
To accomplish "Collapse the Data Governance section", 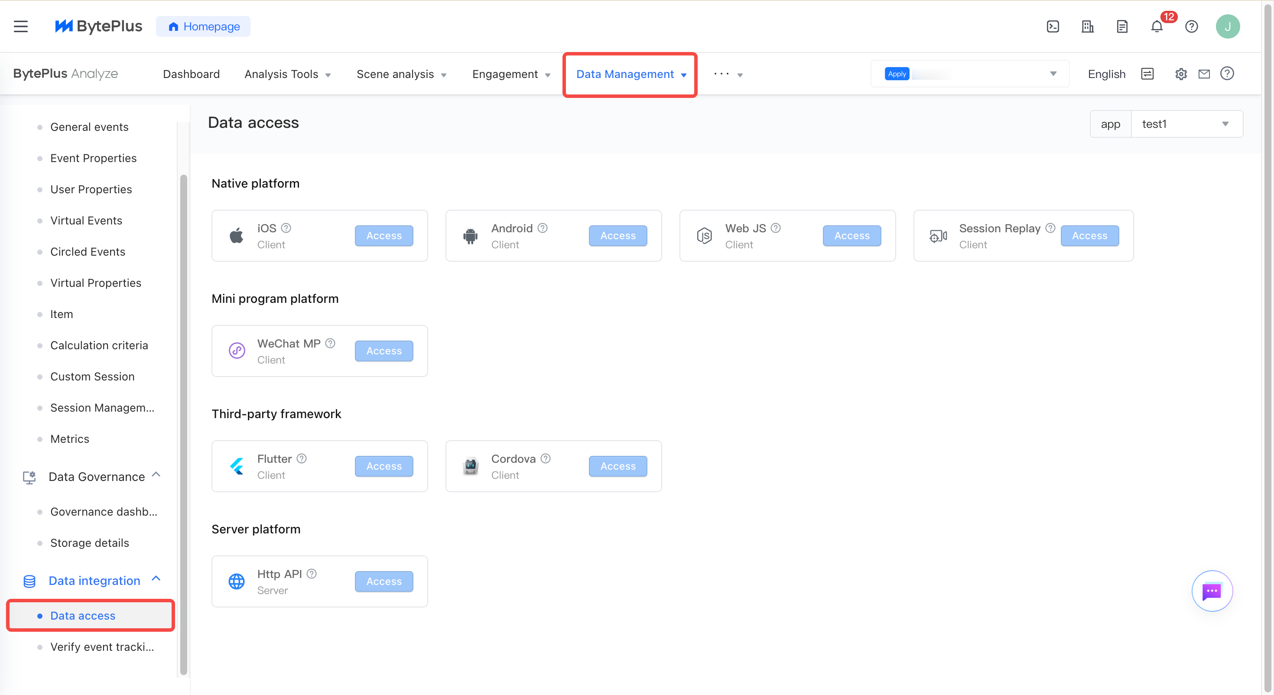I will pos(156,475).
